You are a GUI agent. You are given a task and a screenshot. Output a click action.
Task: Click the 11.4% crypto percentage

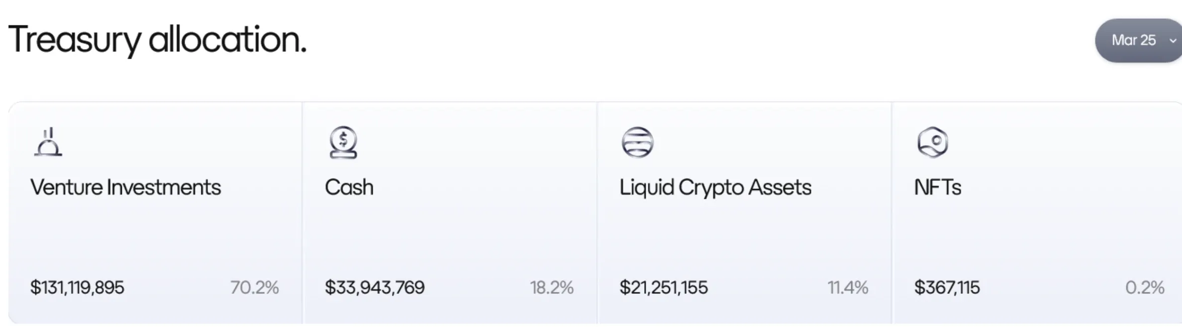(848, 287)
